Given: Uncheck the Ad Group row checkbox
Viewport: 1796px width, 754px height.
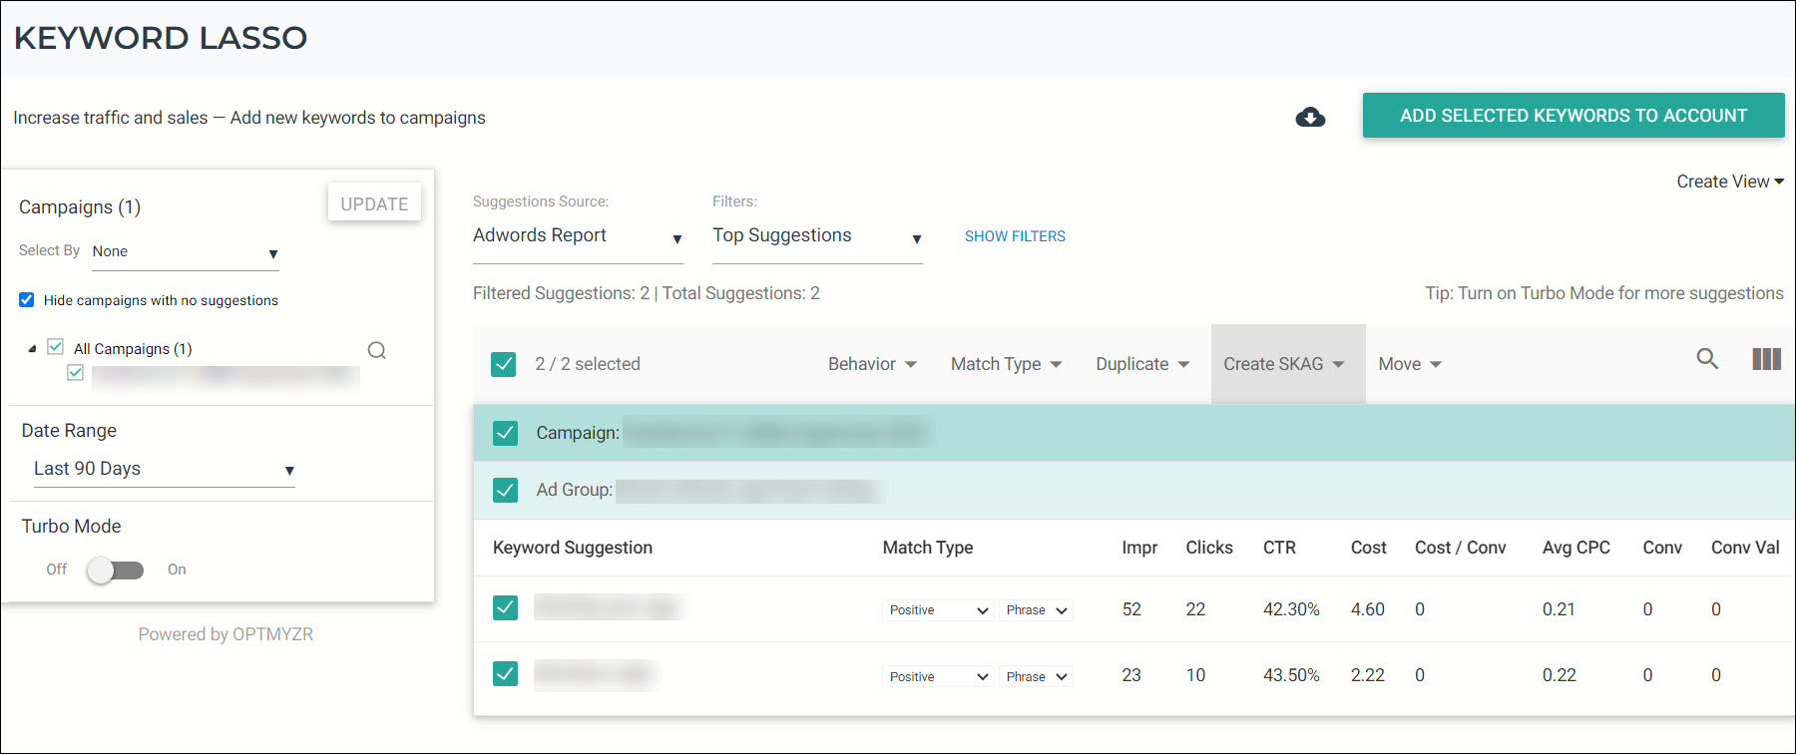Looking at the screenshot, I should (x=505, y=490).
